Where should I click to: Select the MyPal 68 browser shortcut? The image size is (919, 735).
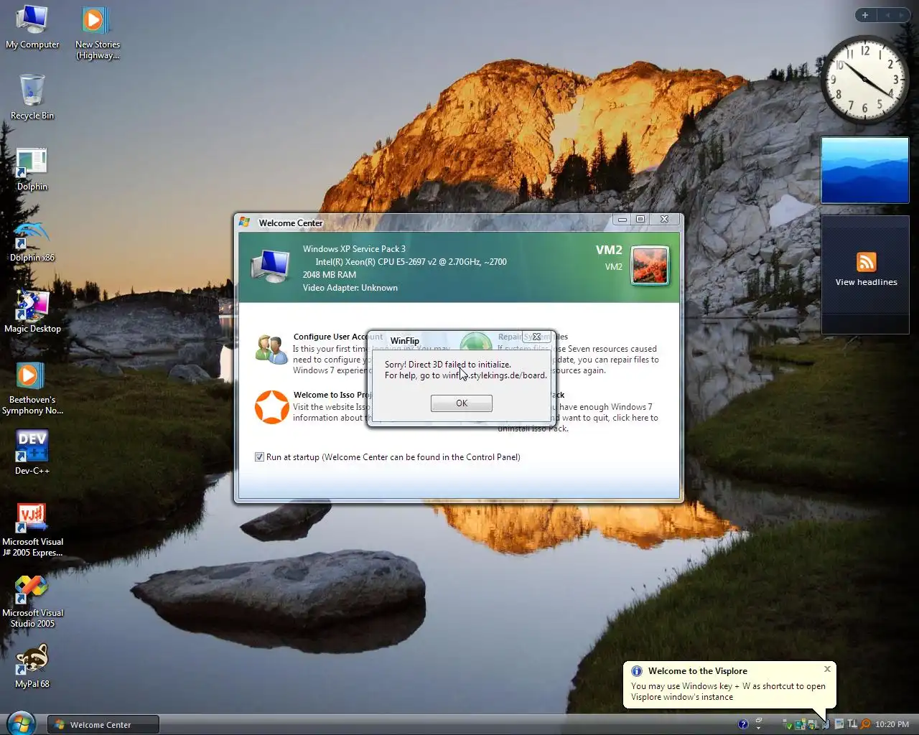click(32, 666)
